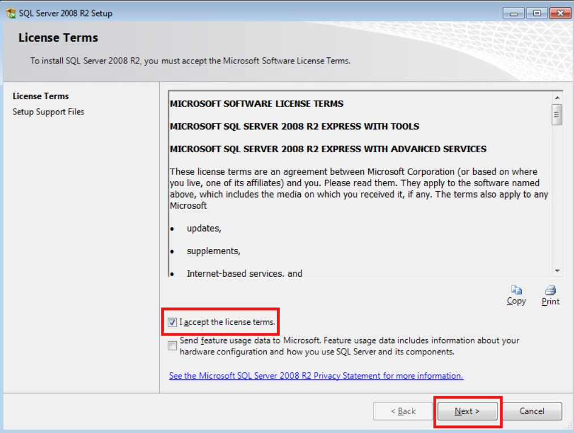
Task: Click the Next button to proceed
Action: [x=466, y=411]
